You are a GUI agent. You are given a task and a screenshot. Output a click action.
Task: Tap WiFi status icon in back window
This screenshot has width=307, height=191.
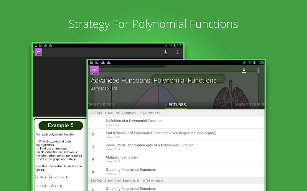[x=170, y=45]
